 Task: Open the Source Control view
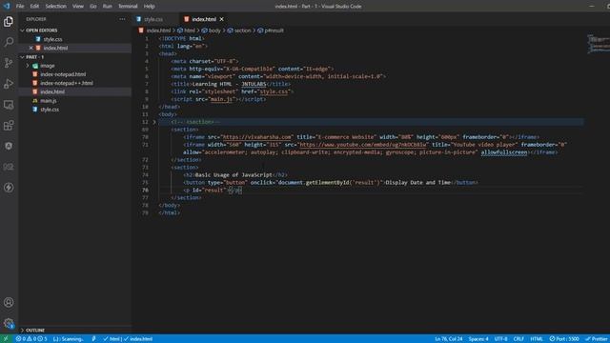pos(9,63)
